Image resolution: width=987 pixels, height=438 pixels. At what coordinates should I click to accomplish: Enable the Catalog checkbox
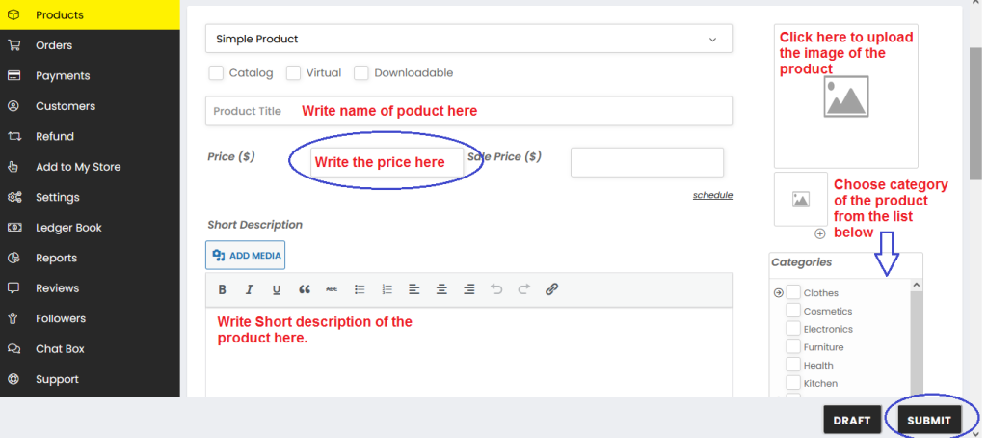216,73
